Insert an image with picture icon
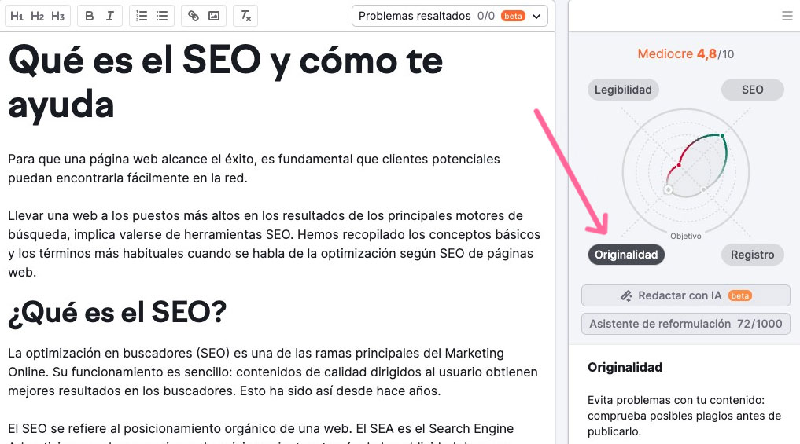The image size is (800, 444). click(x=214, y=16)
